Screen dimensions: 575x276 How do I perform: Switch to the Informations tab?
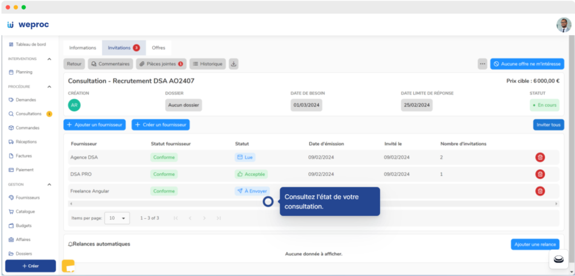pyautogui.click(x=83, y=48)
